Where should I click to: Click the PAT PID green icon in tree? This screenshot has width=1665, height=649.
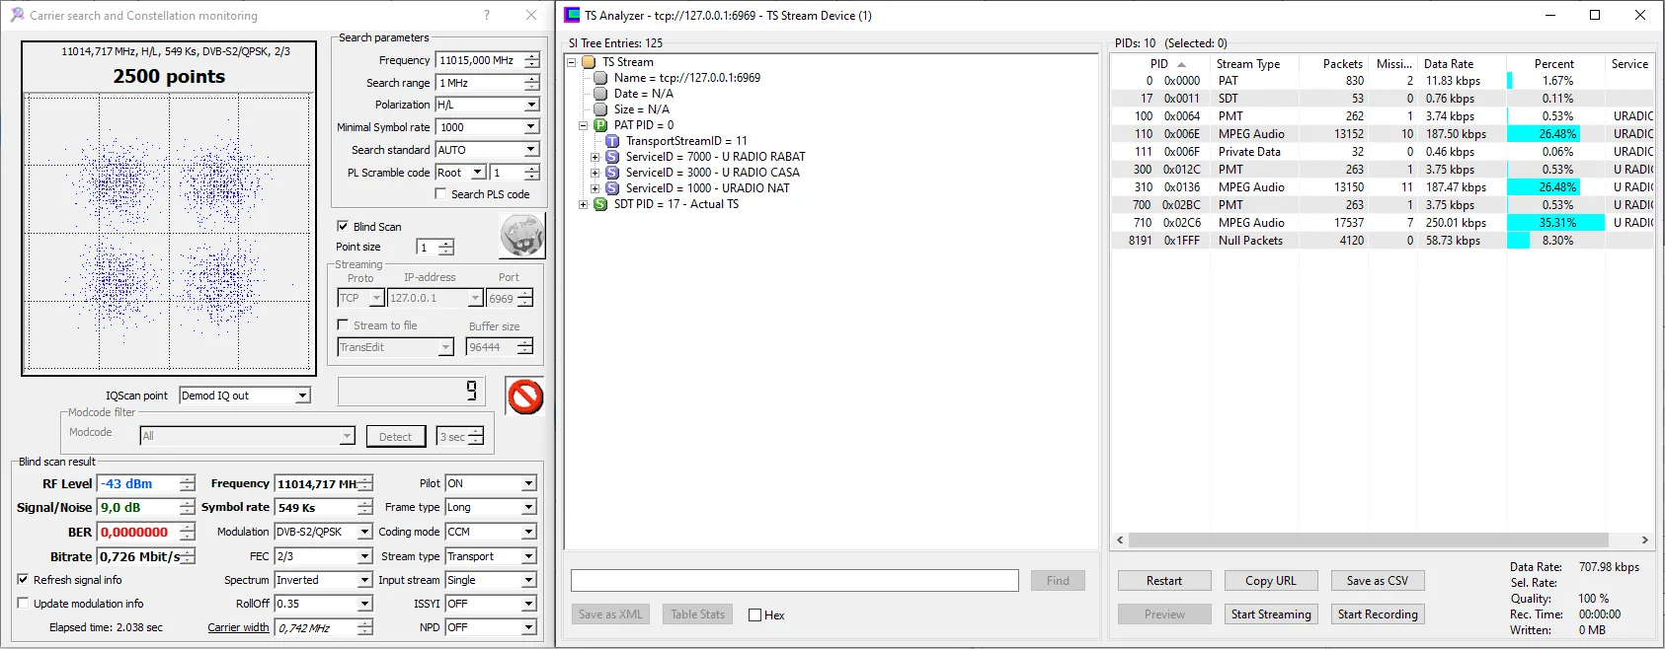(600, 125)
